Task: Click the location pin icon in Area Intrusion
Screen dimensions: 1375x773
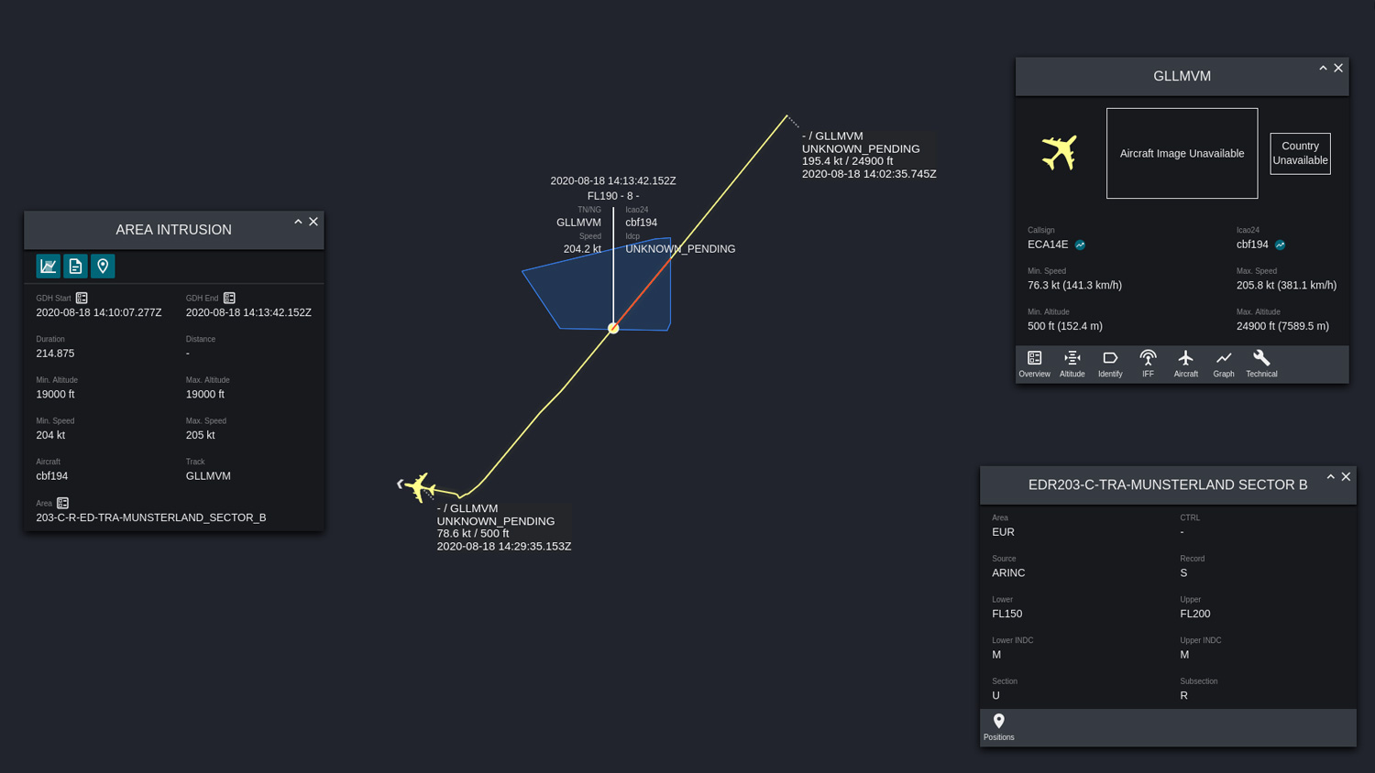Action: coord(103,267)
